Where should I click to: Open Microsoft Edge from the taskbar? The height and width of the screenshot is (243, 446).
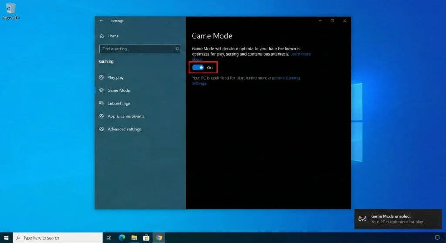click(x=122, y=238)
